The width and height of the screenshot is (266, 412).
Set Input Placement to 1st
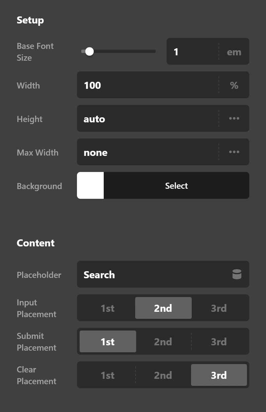point(107,308)
